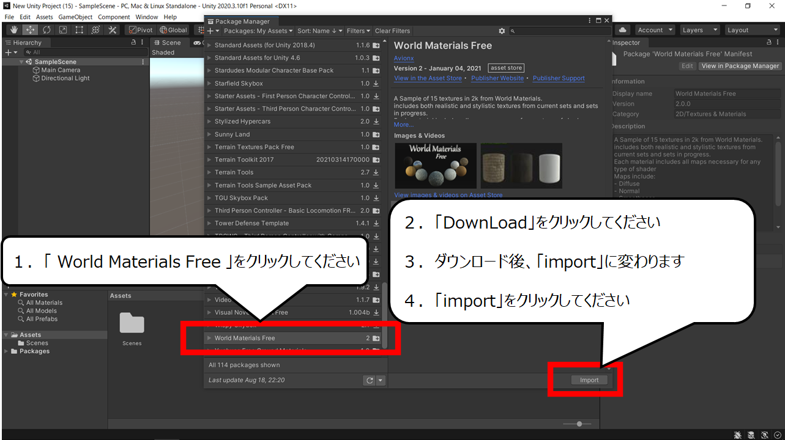Viewport: 785px width, 440px height.
Task: Open custom editor tools wrench icon
Action: (x=113, y=30)
